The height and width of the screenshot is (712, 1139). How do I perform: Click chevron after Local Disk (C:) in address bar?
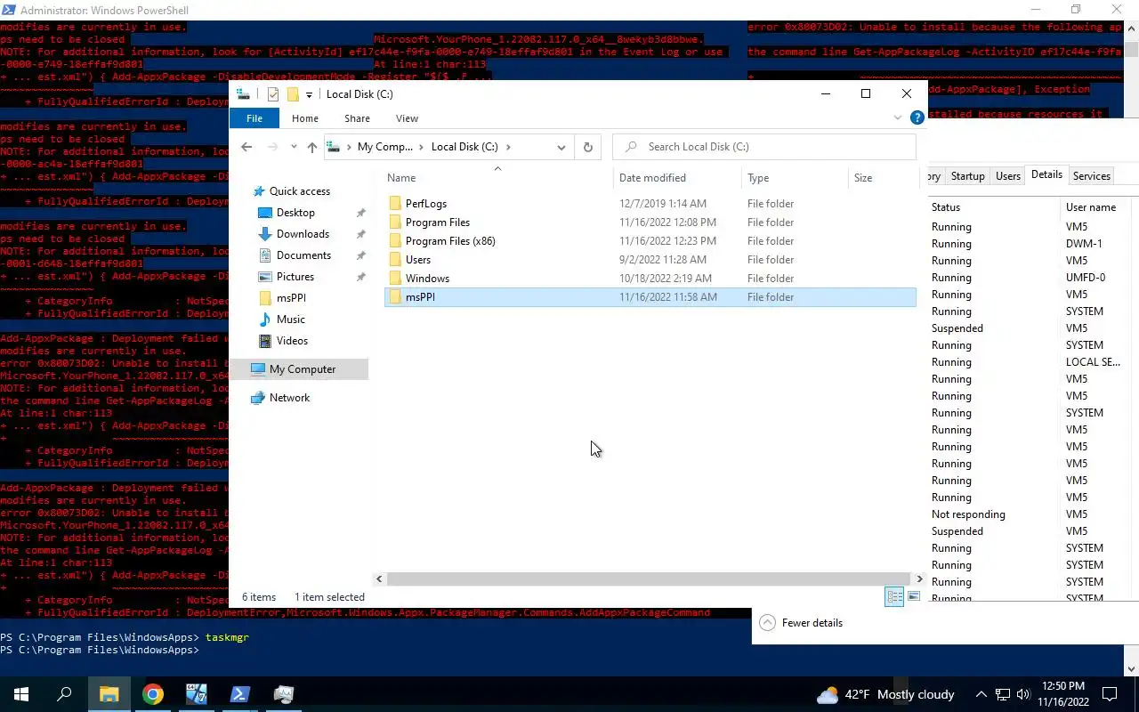click(508, 147)
